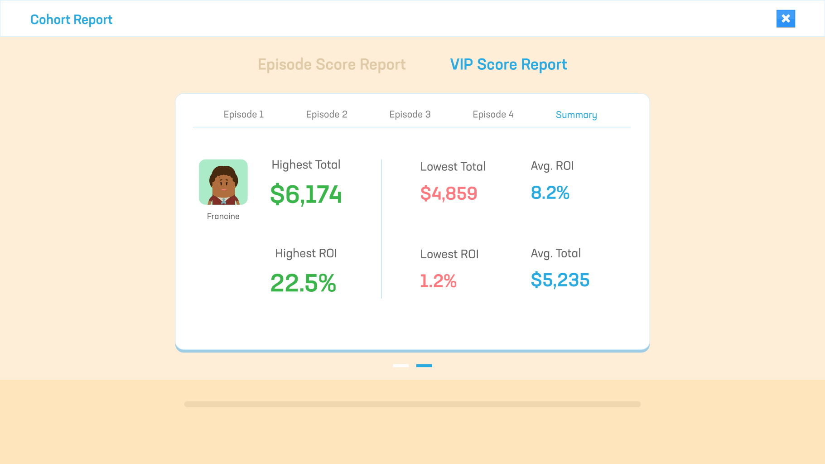Click the first page indicator dot
825x464 pixels.
(x=400, y=366)
